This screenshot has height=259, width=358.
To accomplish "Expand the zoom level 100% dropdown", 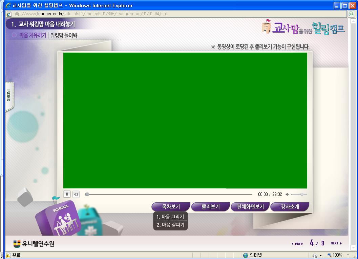I will [x=348, y=255].
